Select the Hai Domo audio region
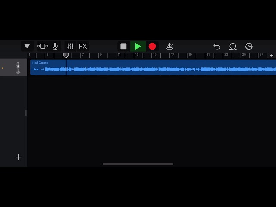The width and height of the screenshot is (276, 207). (153, 67)
